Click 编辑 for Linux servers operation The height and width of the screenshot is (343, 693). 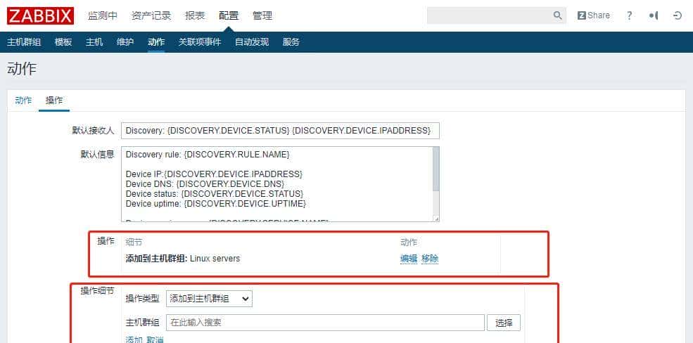pyautogui.click(x=409, y=259)
